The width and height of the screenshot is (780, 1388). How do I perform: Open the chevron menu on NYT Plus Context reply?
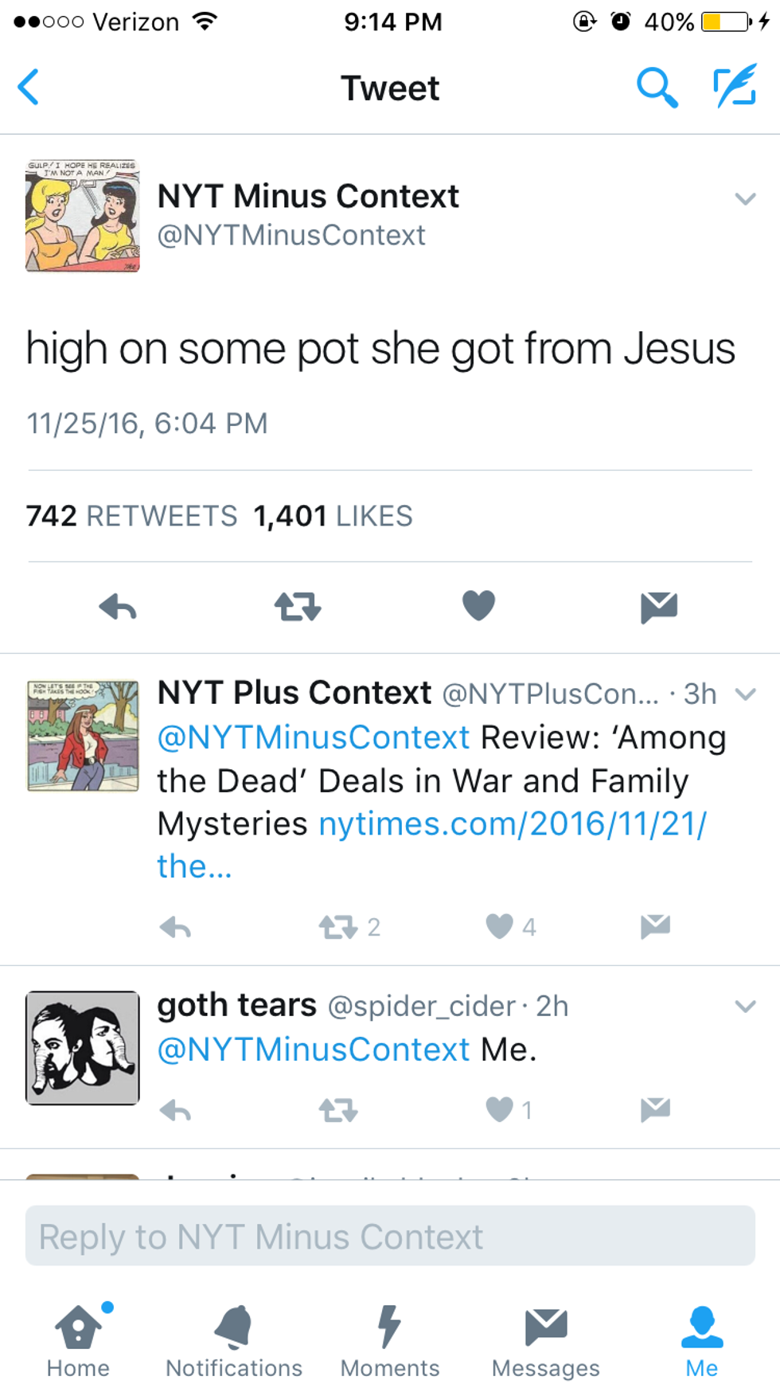click(x=745, y=694)
